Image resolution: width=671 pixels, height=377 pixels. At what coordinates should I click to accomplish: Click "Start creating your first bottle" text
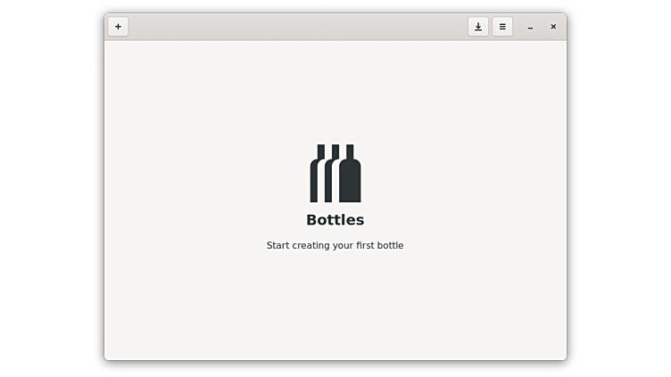[x=335, y=245]
